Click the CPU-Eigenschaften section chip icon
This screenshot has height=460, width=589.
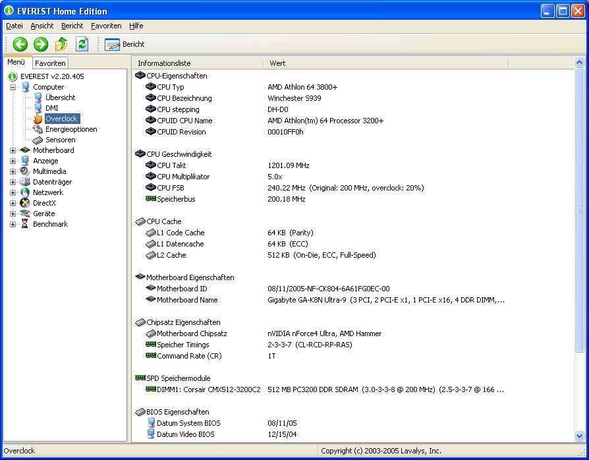(x=140, y=76)
